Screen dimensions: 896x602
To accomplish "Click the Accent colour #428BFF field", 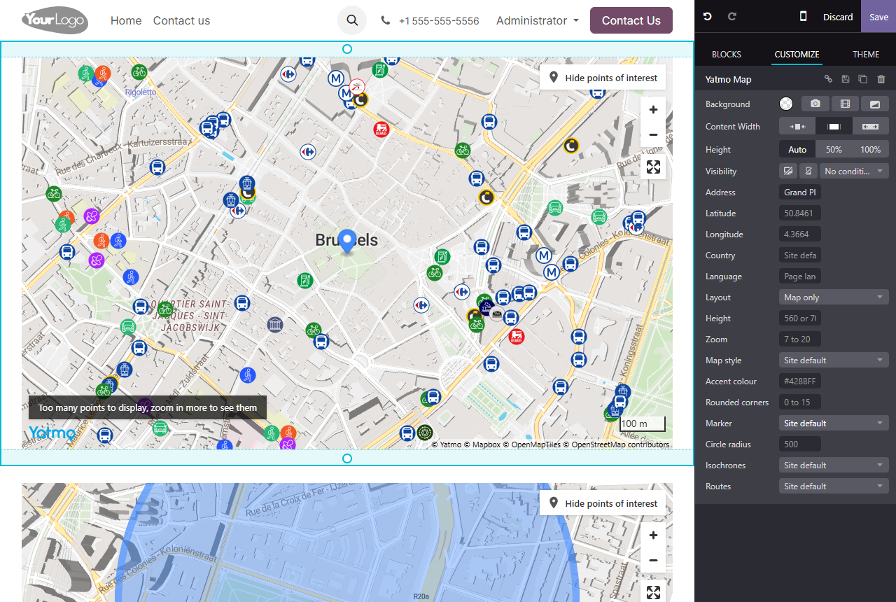I will [800, 381].
